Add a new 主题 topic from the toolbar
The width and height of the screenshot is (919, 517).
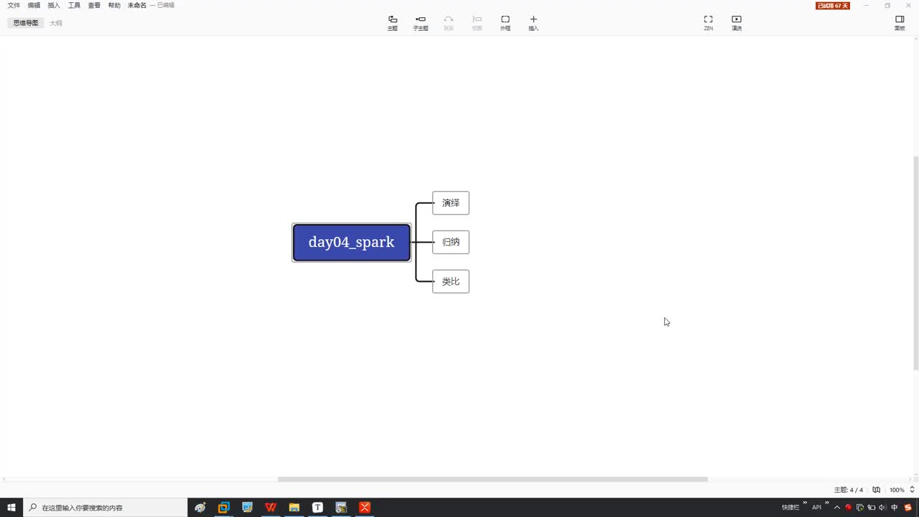click(x=392, y=23)
